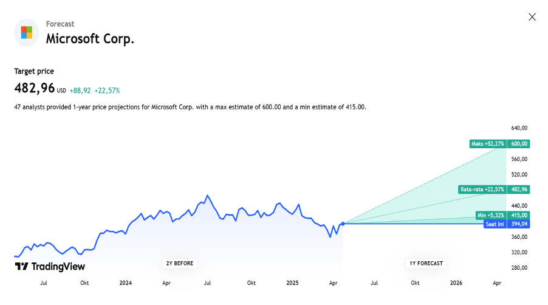Image resolution: width=548 pixels, height=305 pixels.
Task: Select the Min +5,32% label
Action: [491, 215]
